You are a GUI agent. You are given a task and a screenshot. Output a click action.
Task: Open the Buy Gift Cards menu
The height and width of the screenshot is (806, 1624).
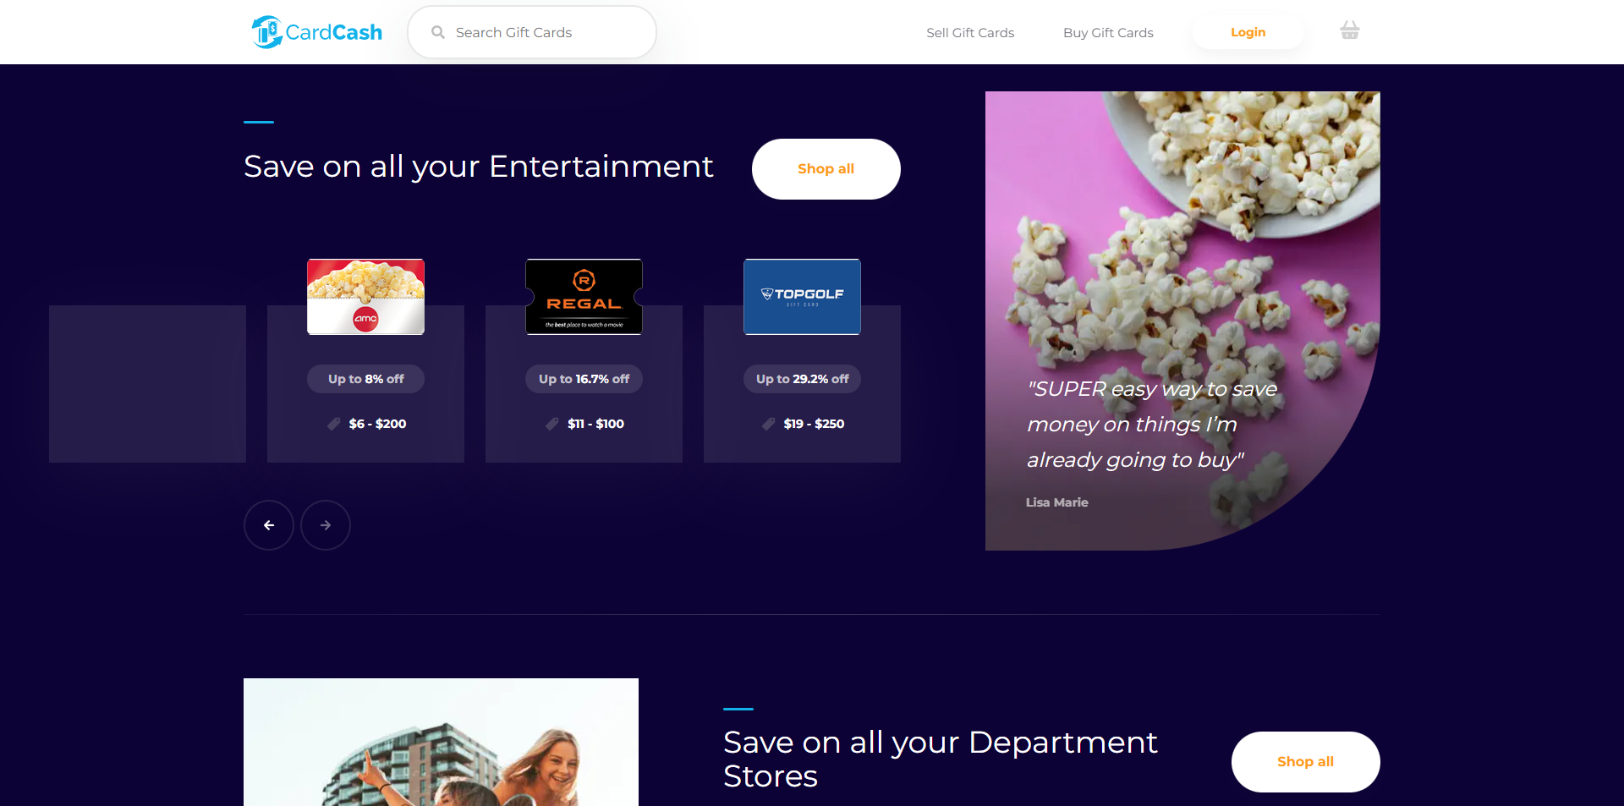point(1108,32)
